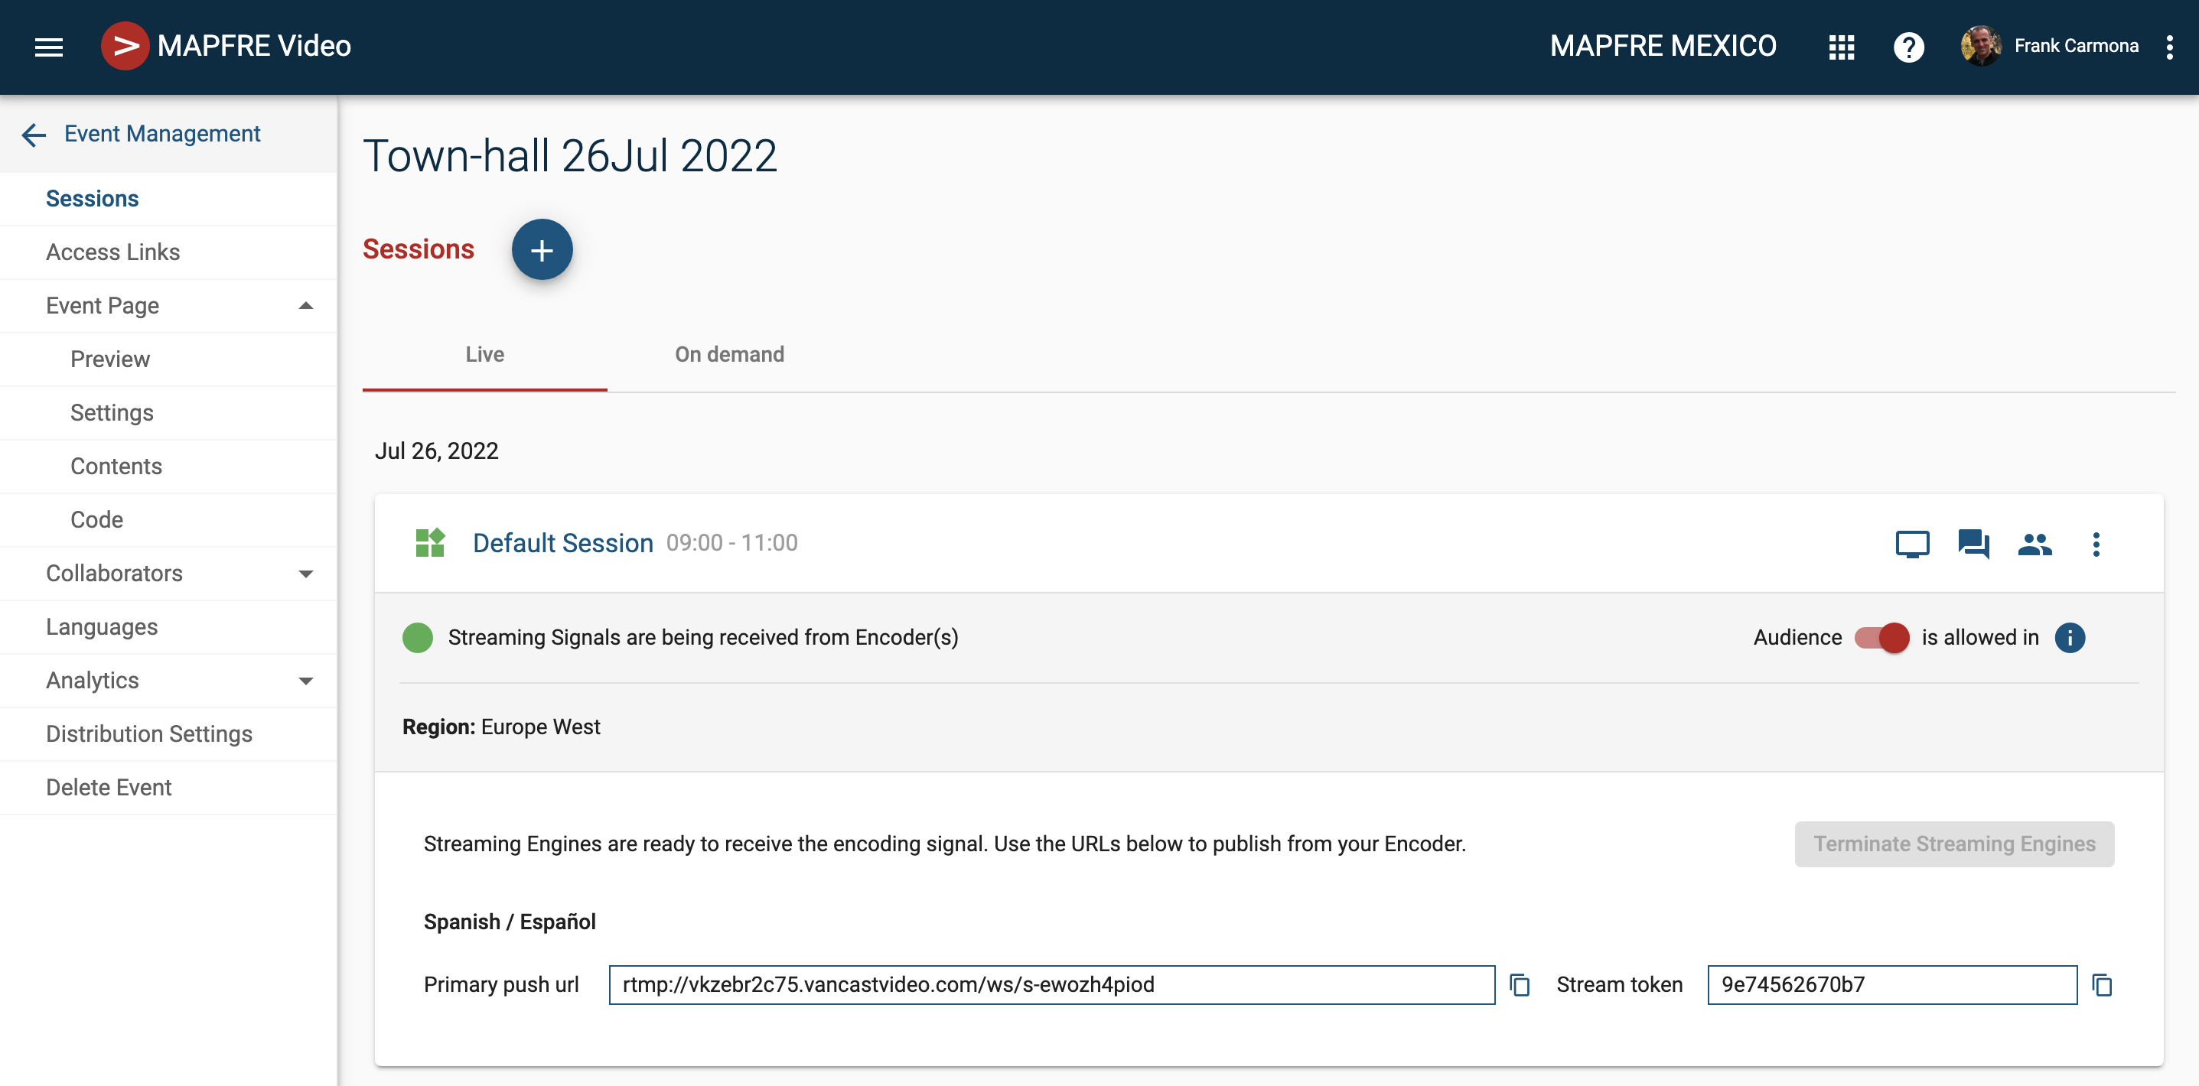The width and height of the screenshot is (2199, 1086).
Task: Open the session monitor screen icon
Action: [x=1911, y=544]
